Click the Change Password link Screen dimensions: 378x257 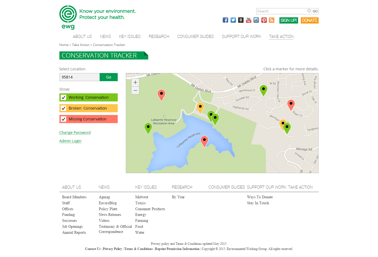[75, 133]
